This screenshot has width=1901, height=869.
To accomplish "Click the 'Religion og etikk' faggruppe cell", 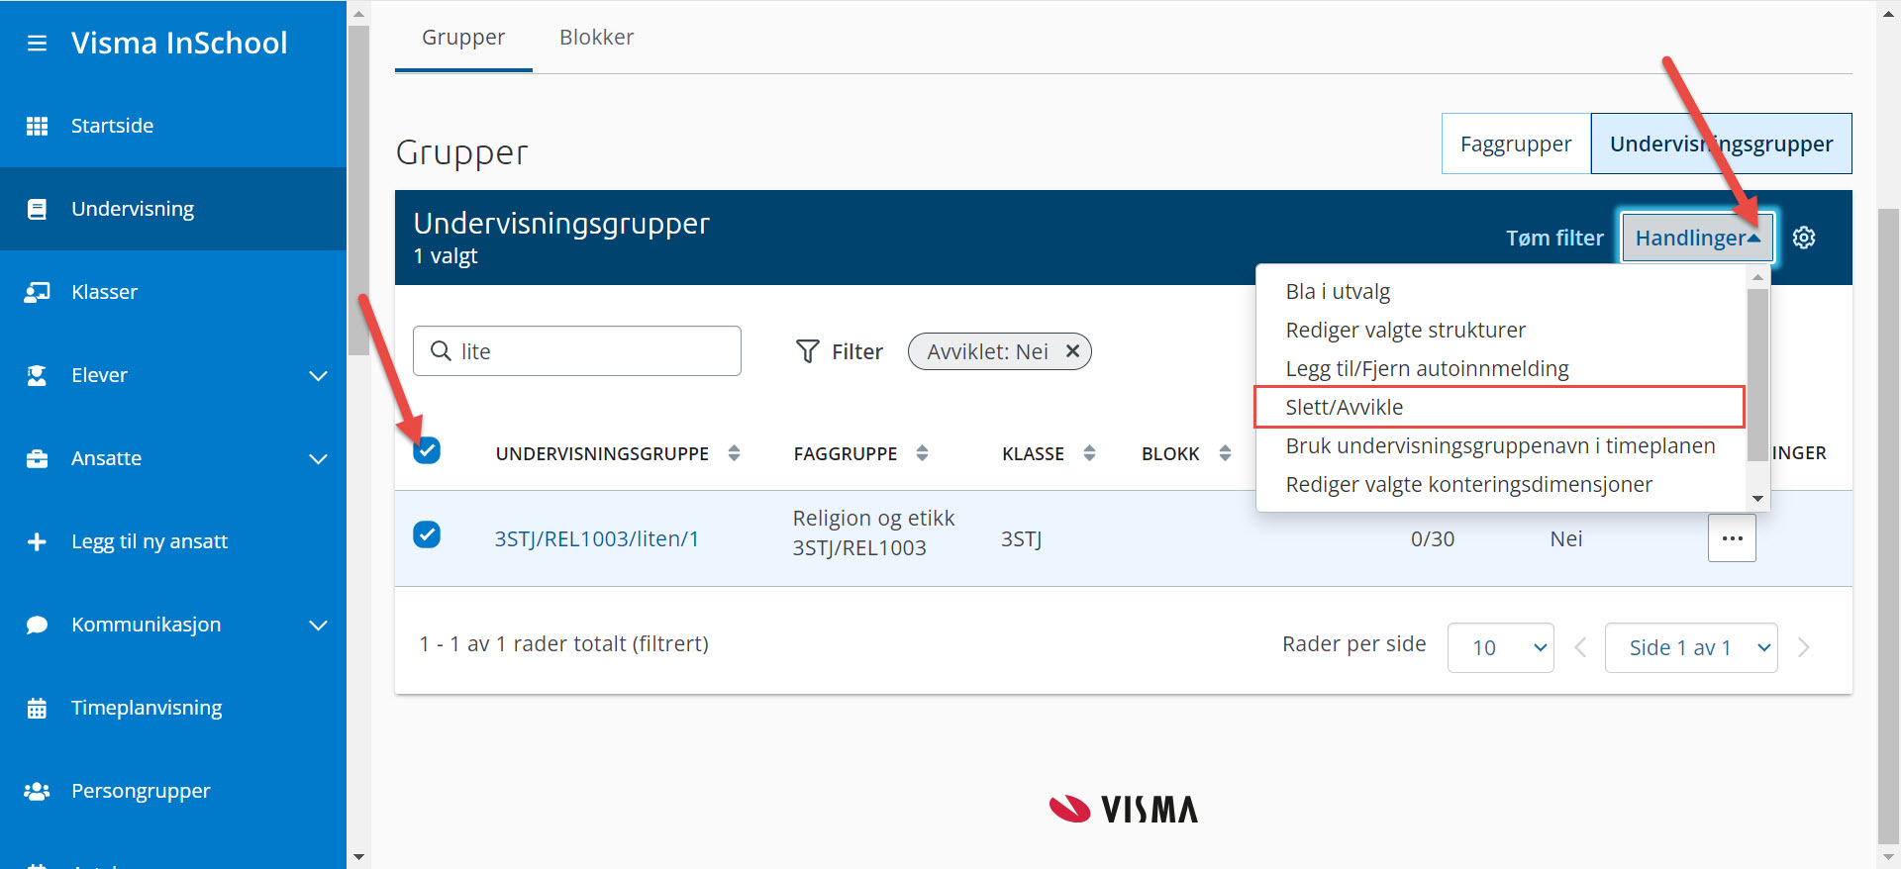I will [x=873, y=532].
